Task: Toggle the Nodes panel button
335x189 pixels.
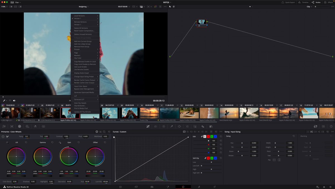Action: click(316, 2)
